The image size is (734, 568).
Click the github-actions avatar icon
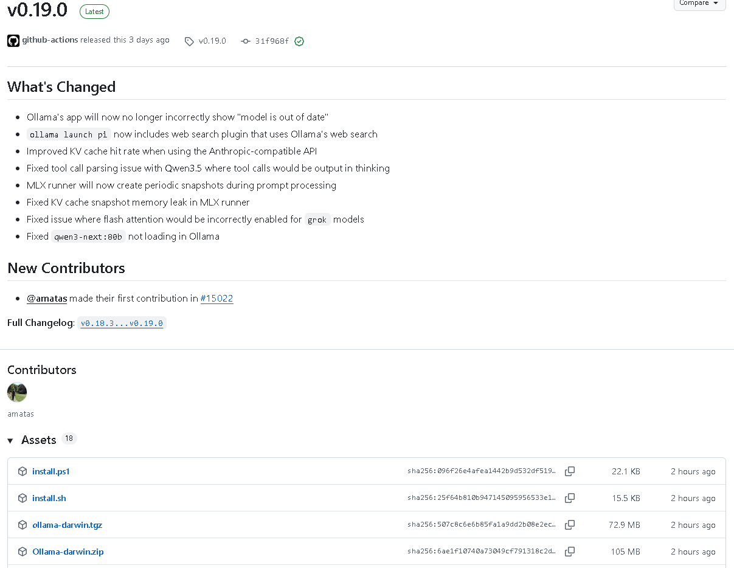pyautogui.click(x=13, y=41)
